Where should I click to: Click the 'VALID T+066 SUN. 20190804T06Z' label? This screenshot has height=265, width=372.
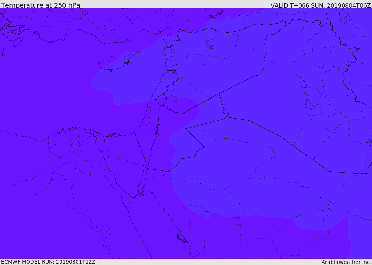pos(320,5)
